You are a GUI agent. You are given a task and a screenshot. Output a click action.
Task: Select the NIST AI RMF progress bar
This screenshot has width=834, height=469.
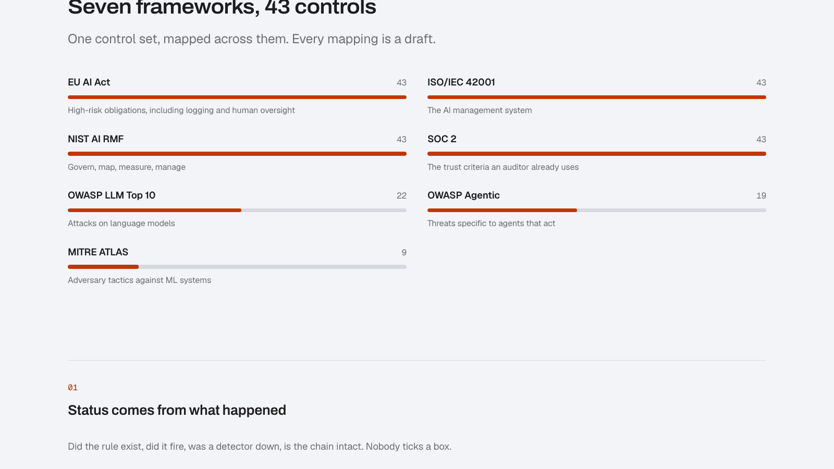pos(237,154)
